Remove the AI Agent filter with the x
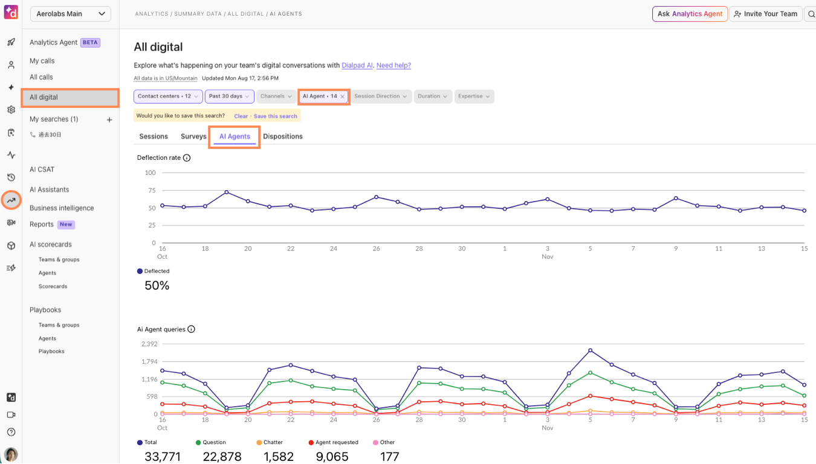816x464 pixels. click(342, 97)
